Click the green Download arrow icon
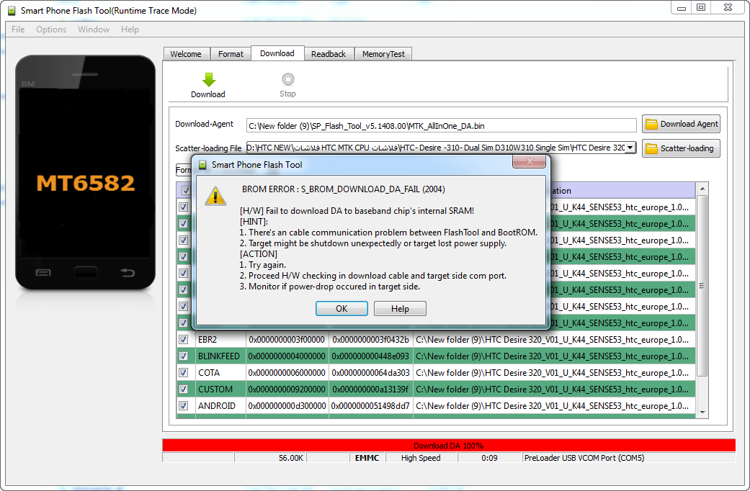The image size is (750, 491). pyautogui.click(x=208, y=79)
